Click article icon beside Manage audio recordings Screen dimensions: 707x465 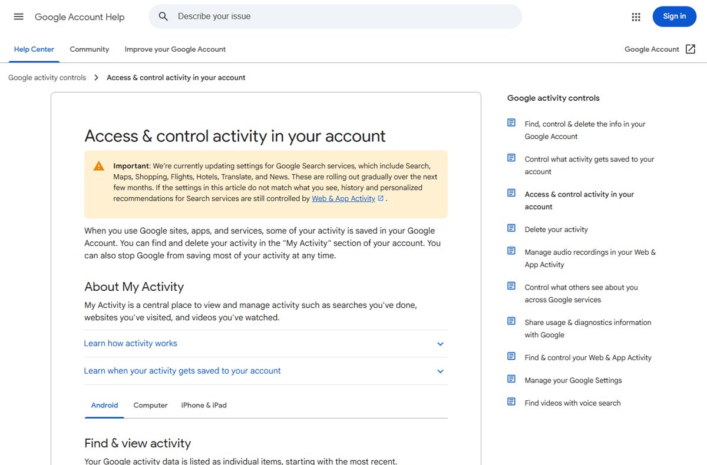click(x=511, y=251)
